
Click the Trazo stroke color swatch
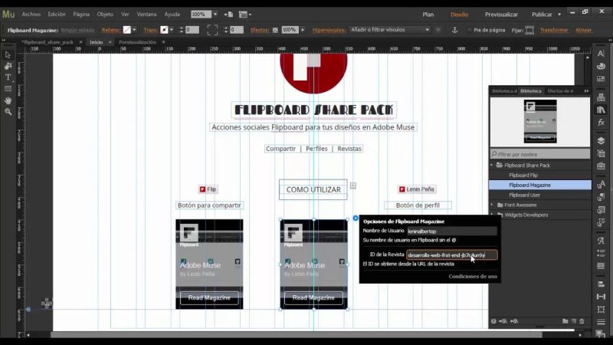[164, 30]
